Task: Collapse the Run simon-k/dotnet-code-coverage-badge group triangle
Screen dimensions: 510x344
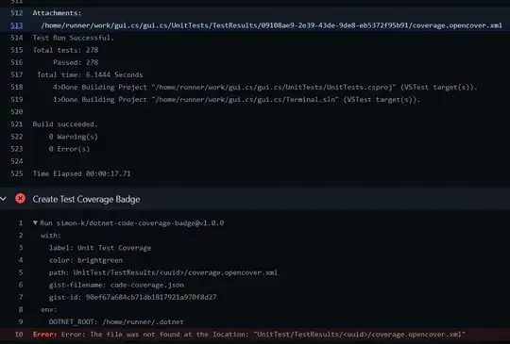Action: [x=35, y=223]
